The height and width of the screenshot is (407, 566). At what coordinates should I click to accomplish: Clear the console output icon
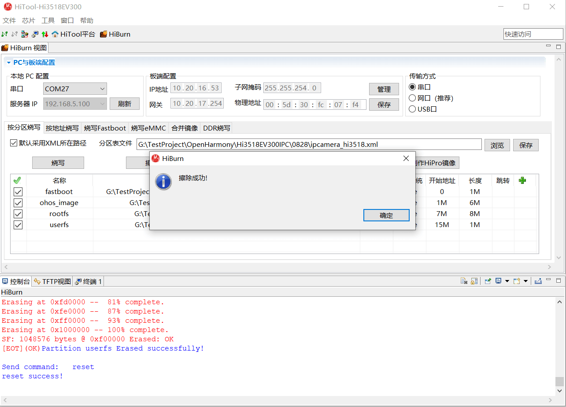464,281
